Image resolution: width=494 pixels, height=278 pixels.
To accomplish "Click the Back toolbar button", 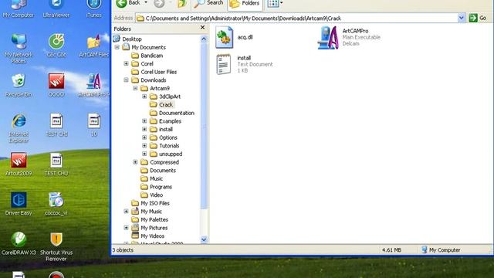I will point(129,3).
